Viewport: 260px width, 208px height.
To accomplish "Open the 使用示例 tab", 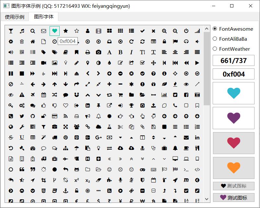I will point(15,17).
